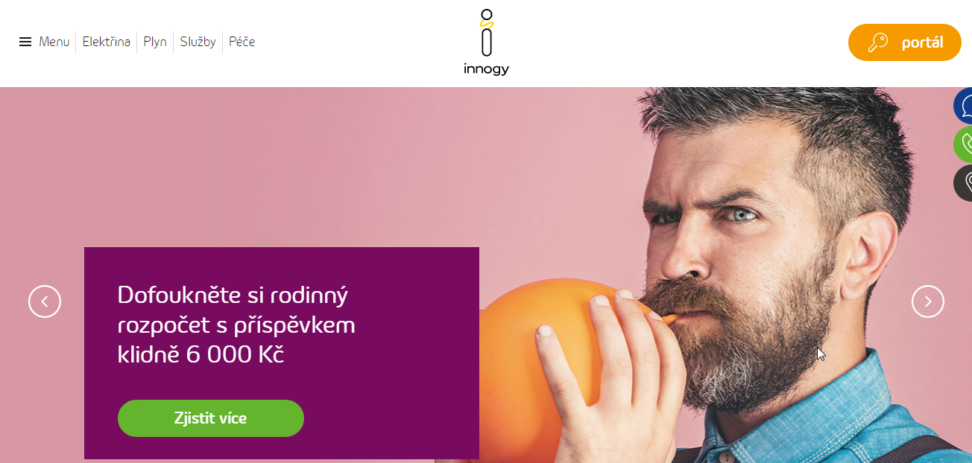Open the dark map pin locations icon
Viewport: 972px width, 463px height.
coord(963,183)
